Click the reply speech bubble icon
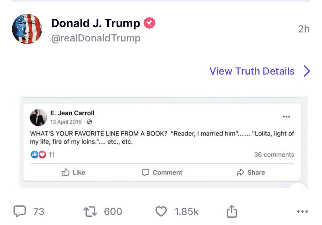Image resolution: width=322 pixels, height=225 pixels. [x=20, y=211]
